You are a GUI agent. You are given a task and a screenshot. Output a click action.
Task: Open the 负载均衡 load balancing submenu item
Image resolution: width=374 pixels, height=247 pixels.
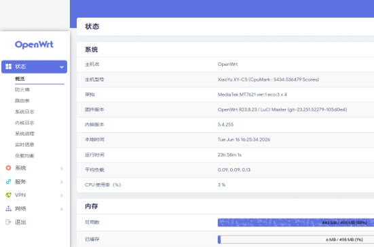pos(24,155)
